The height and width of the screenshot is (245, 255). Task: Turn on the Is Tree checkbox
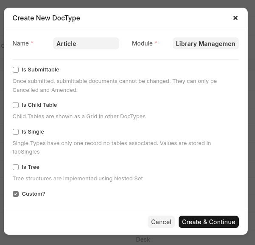point(16,167)
